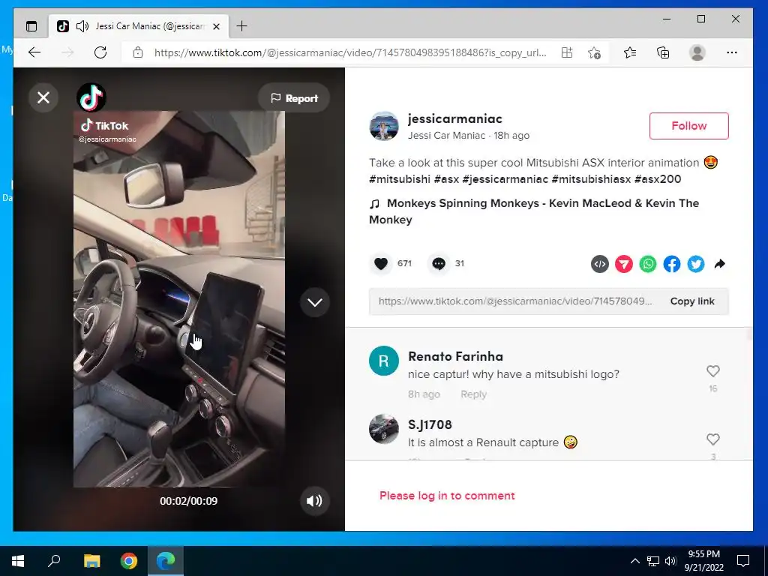The width and height of the screenshot is (768, 576).
Task: Launch Google Chrome from taskbar
Action: pos(129,561)
